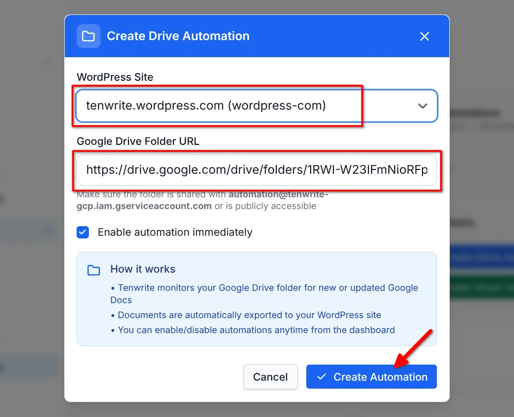This screenshot has height=417, width=514.
Task: Click the checkmark icon on Create Automation button
Action: point(321,376)
